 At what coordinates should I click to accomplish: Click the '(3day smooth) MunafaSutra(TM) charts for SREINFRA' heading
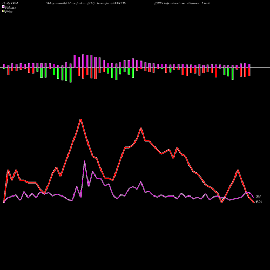(86, 3)
